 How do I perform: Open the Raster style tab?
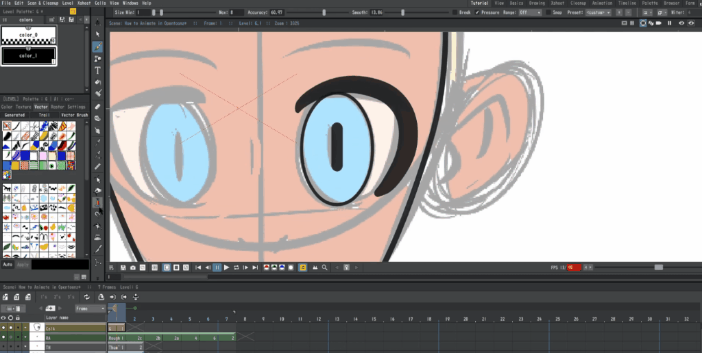(x=58, y=107)
